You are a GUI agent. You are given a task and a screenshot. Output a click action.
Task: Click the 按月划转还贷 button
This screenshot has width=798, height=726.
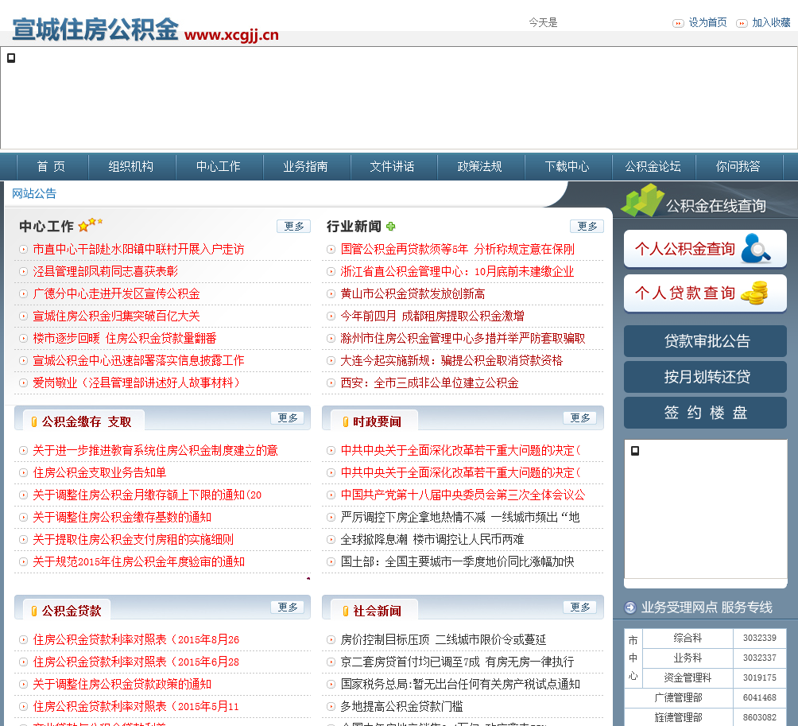(x=705, y=377)
